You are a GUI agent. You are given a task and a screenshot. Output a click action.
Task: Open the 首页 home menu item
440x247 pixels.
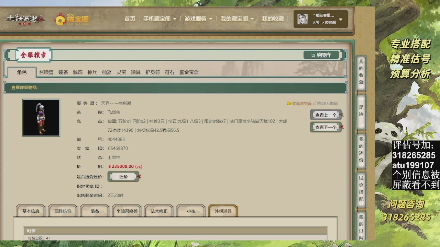(130, 19)
